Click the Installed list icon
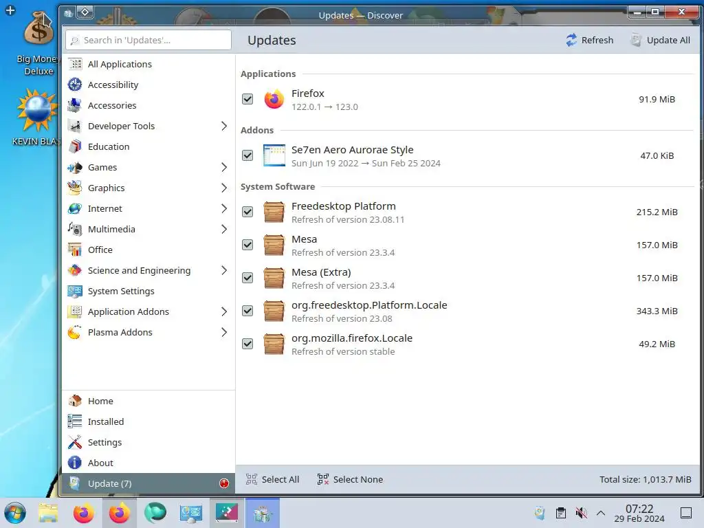704x528 pixels. coord(74,421)
